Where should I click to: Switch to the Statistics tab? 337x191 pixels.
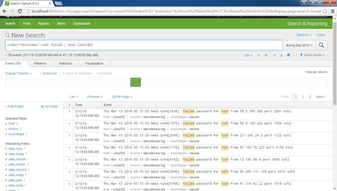66,63
